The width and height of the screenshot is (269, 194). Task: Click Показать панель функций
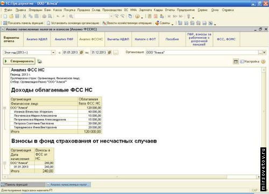[23, 23]
